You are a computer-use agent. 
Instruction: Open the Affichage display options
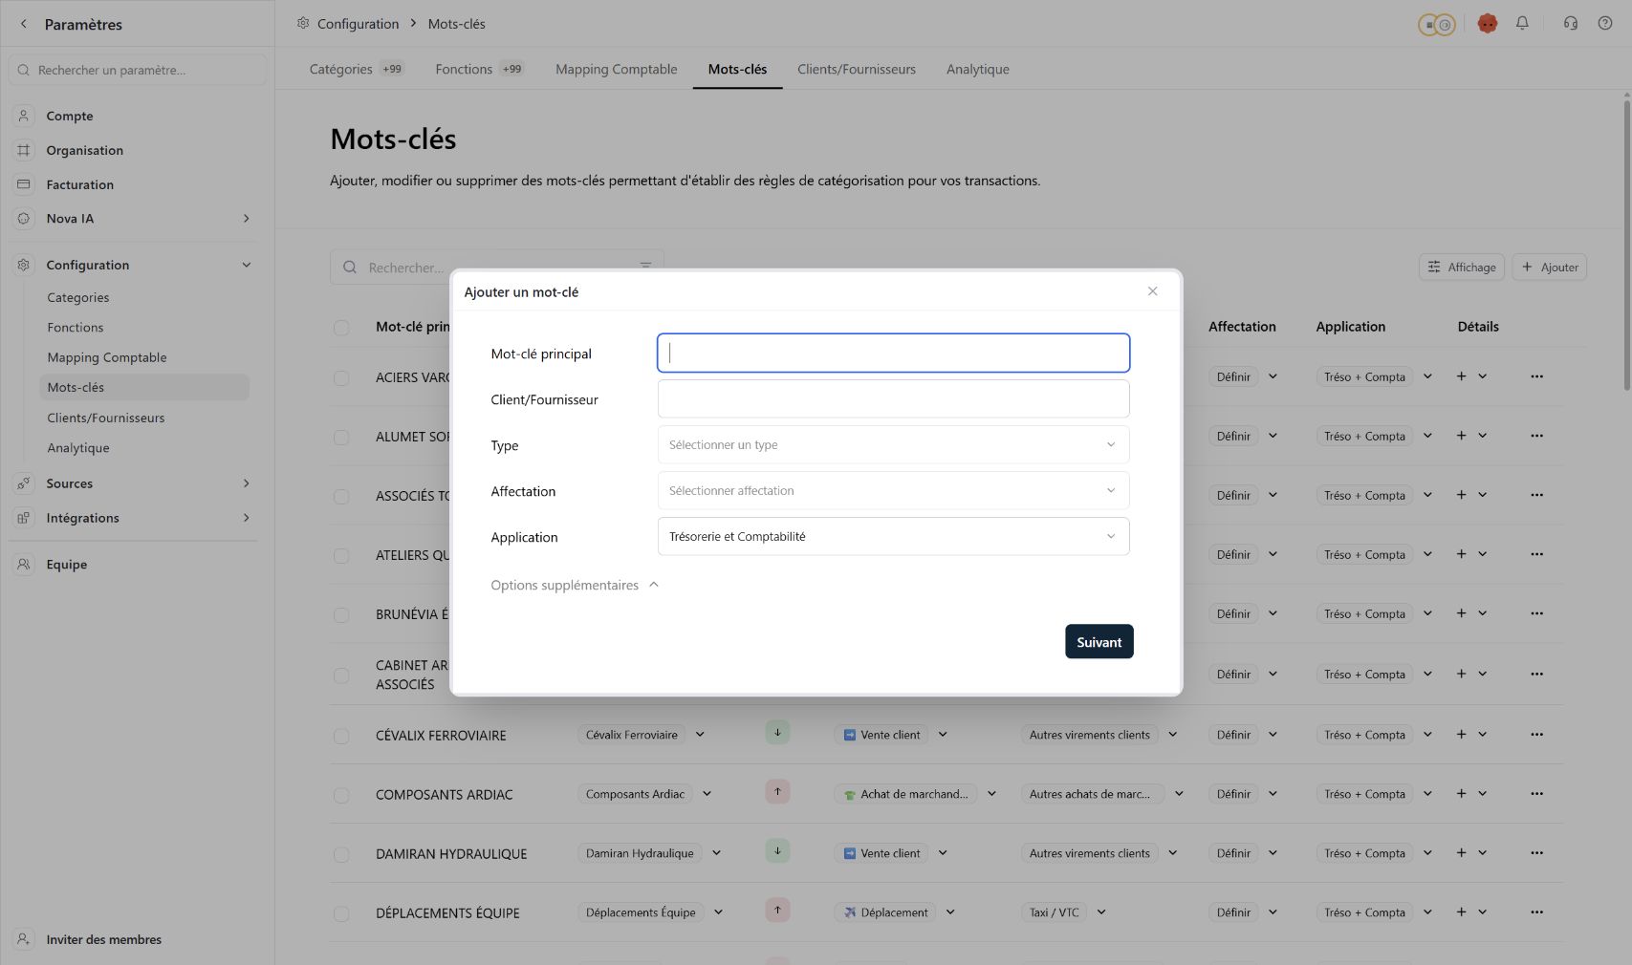click(x=1462, y=268)
